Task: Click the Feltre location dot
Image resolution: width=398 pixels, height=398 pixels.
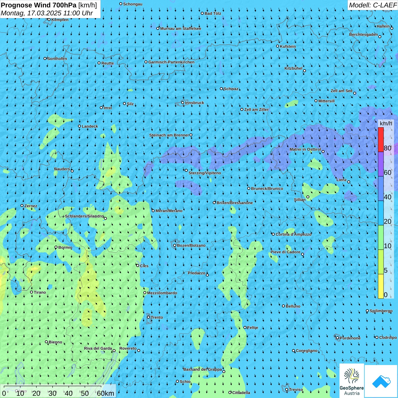Action: pos(245,327)
